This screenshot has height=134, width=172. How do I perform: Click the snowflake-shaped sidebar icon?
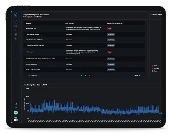pos(16,39)
